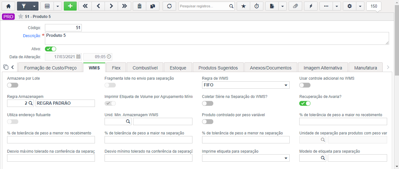This screenshot has width=399, height=169.
Task: Disable Recuperação de Avaria toggle
Action: (x=305, y=103)
